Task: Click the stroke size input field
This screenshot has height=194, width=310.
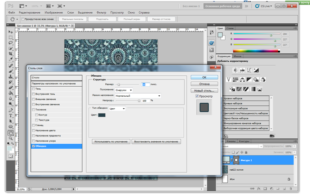Action: click(145, 84)
